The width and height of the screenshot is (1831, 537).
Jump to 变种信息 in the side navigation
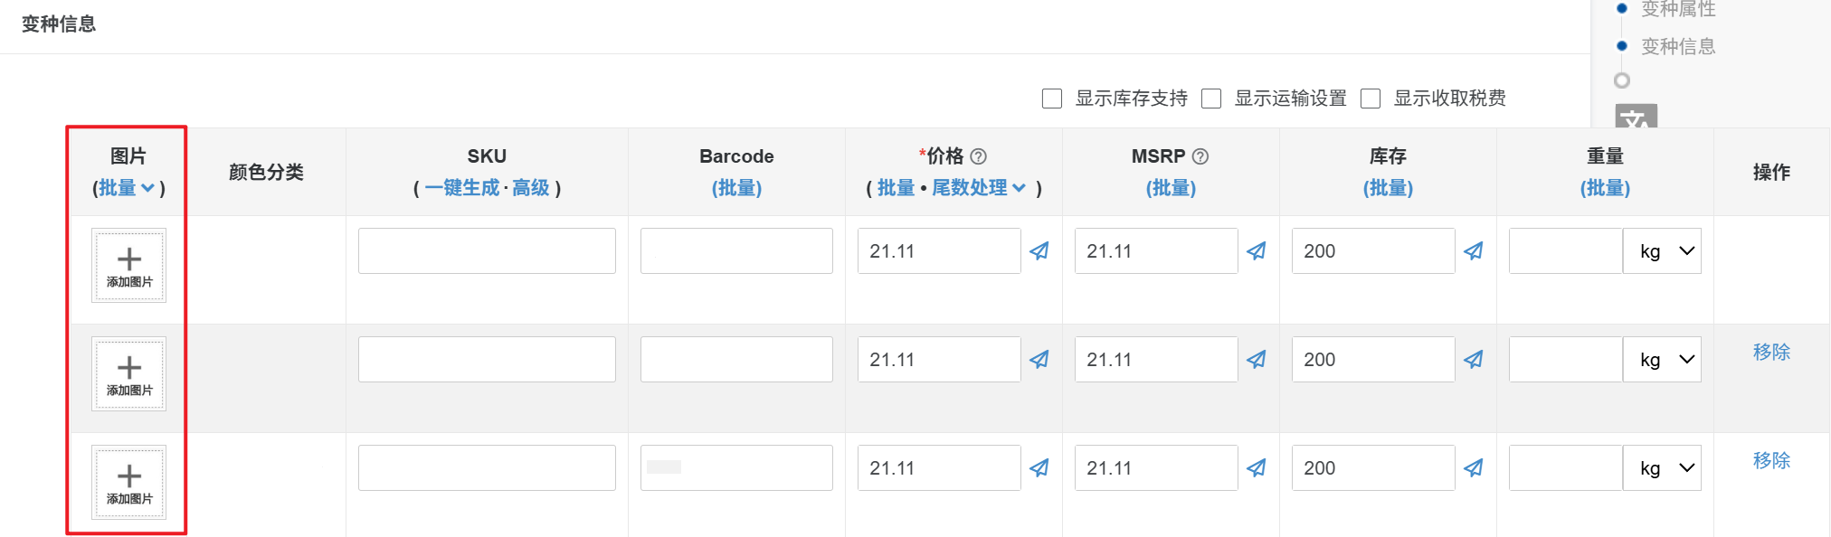(1678, 46)
